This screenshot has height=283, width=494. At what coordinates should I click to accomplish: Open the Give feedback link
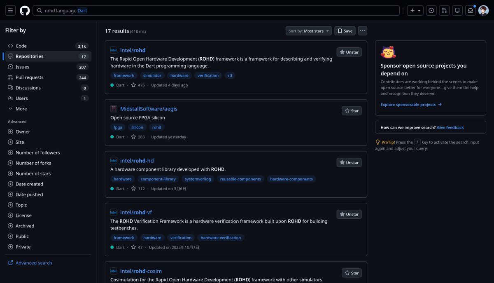pyautogui.click(x=450, y=128)
